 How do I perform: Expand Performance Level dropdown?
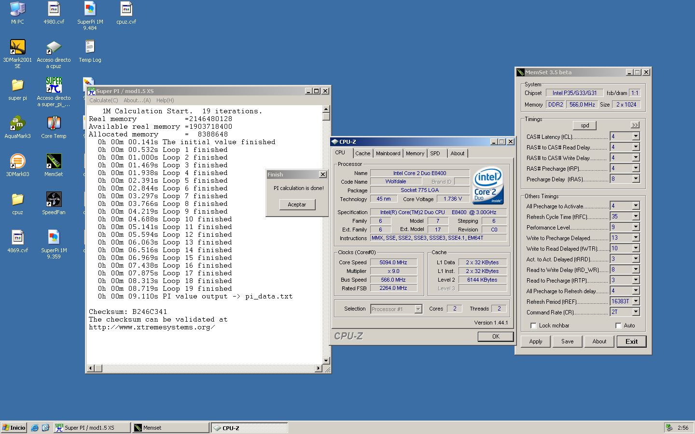click(636, 227)
